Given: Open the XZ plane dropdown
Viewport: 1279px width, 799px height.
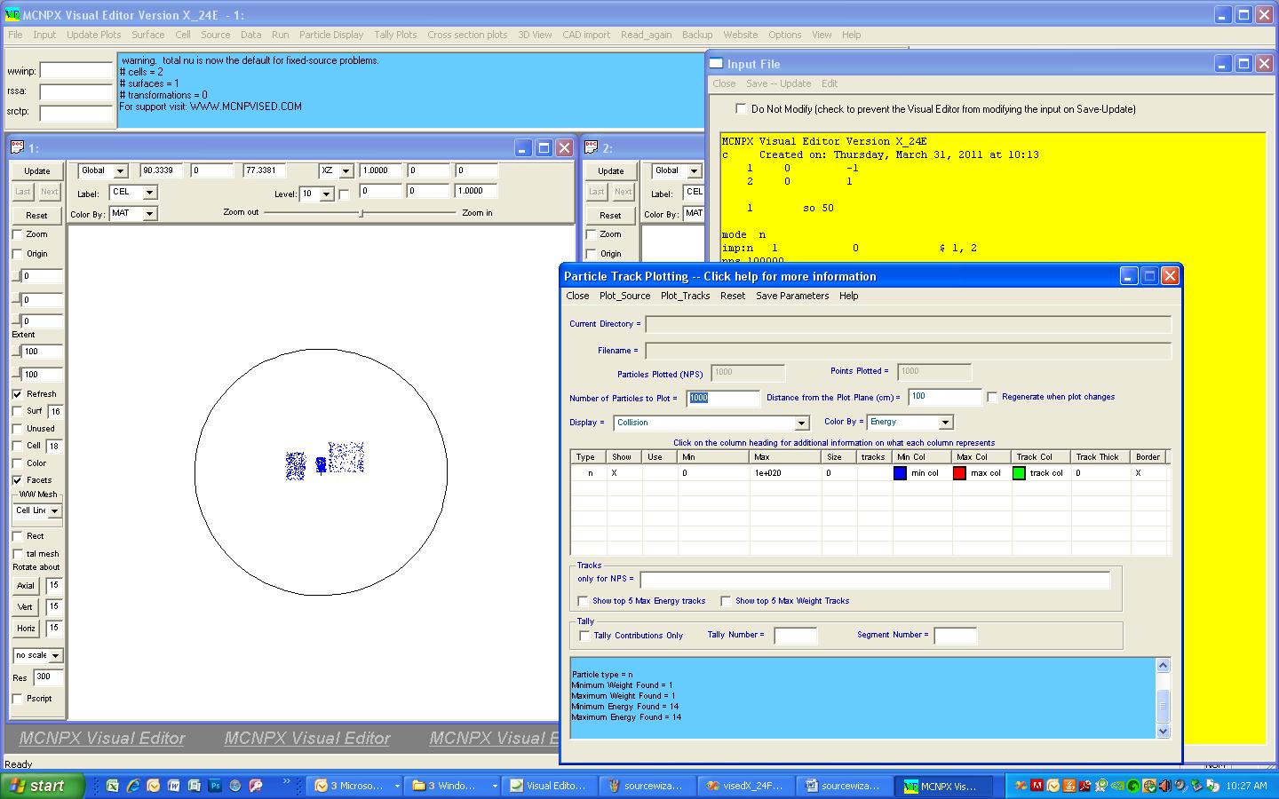Looking at the screenshot, I should (346, 170).
